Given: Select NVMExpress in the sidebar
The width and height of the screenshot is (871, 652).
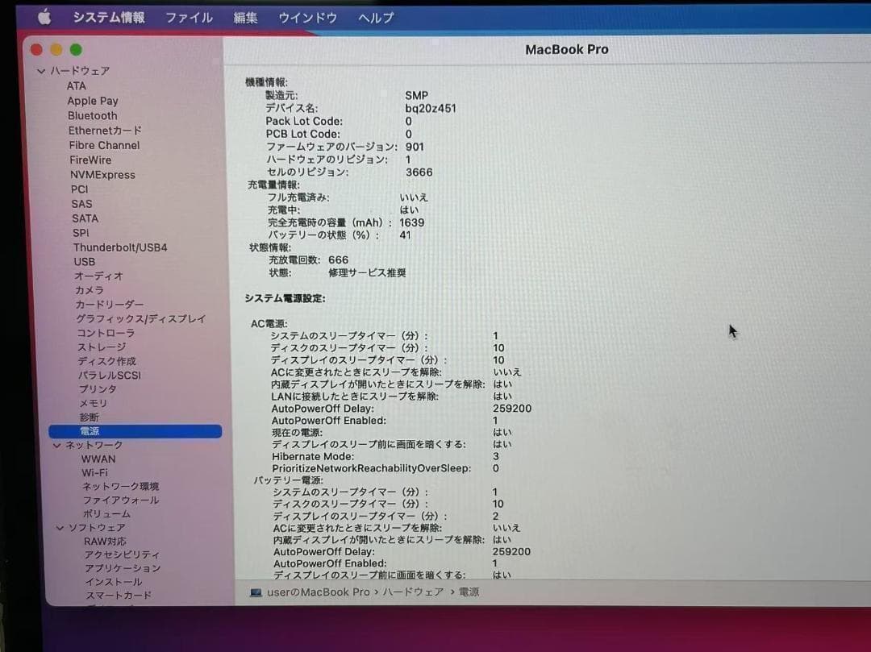Looking at the screenshot, I should 102,175.
